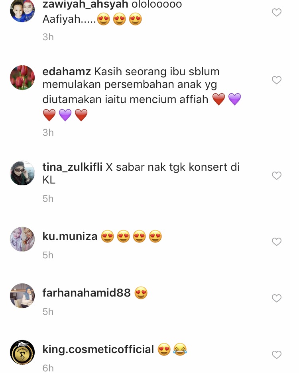Viewport: 299px width, 373px height.
Task: Open king.cosmeticofficial's gold logo avatar
Action: click(22, 352)
